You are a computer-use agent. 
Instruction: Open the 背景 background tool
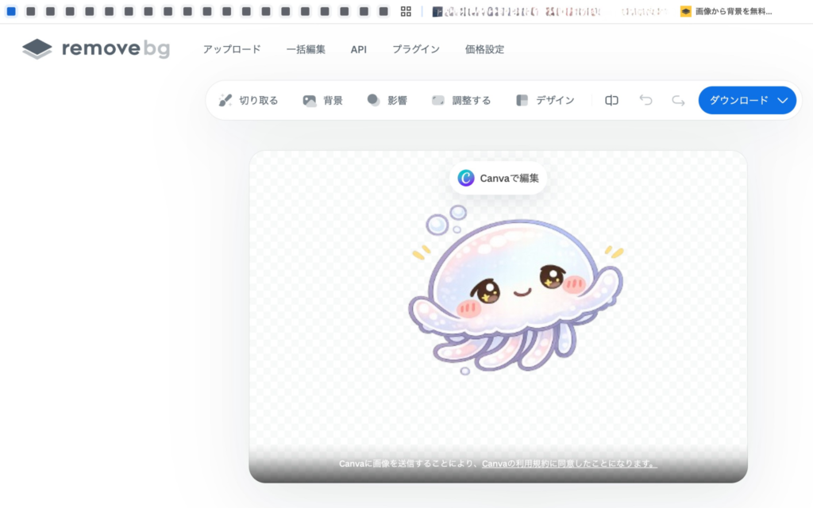[322, 100]
